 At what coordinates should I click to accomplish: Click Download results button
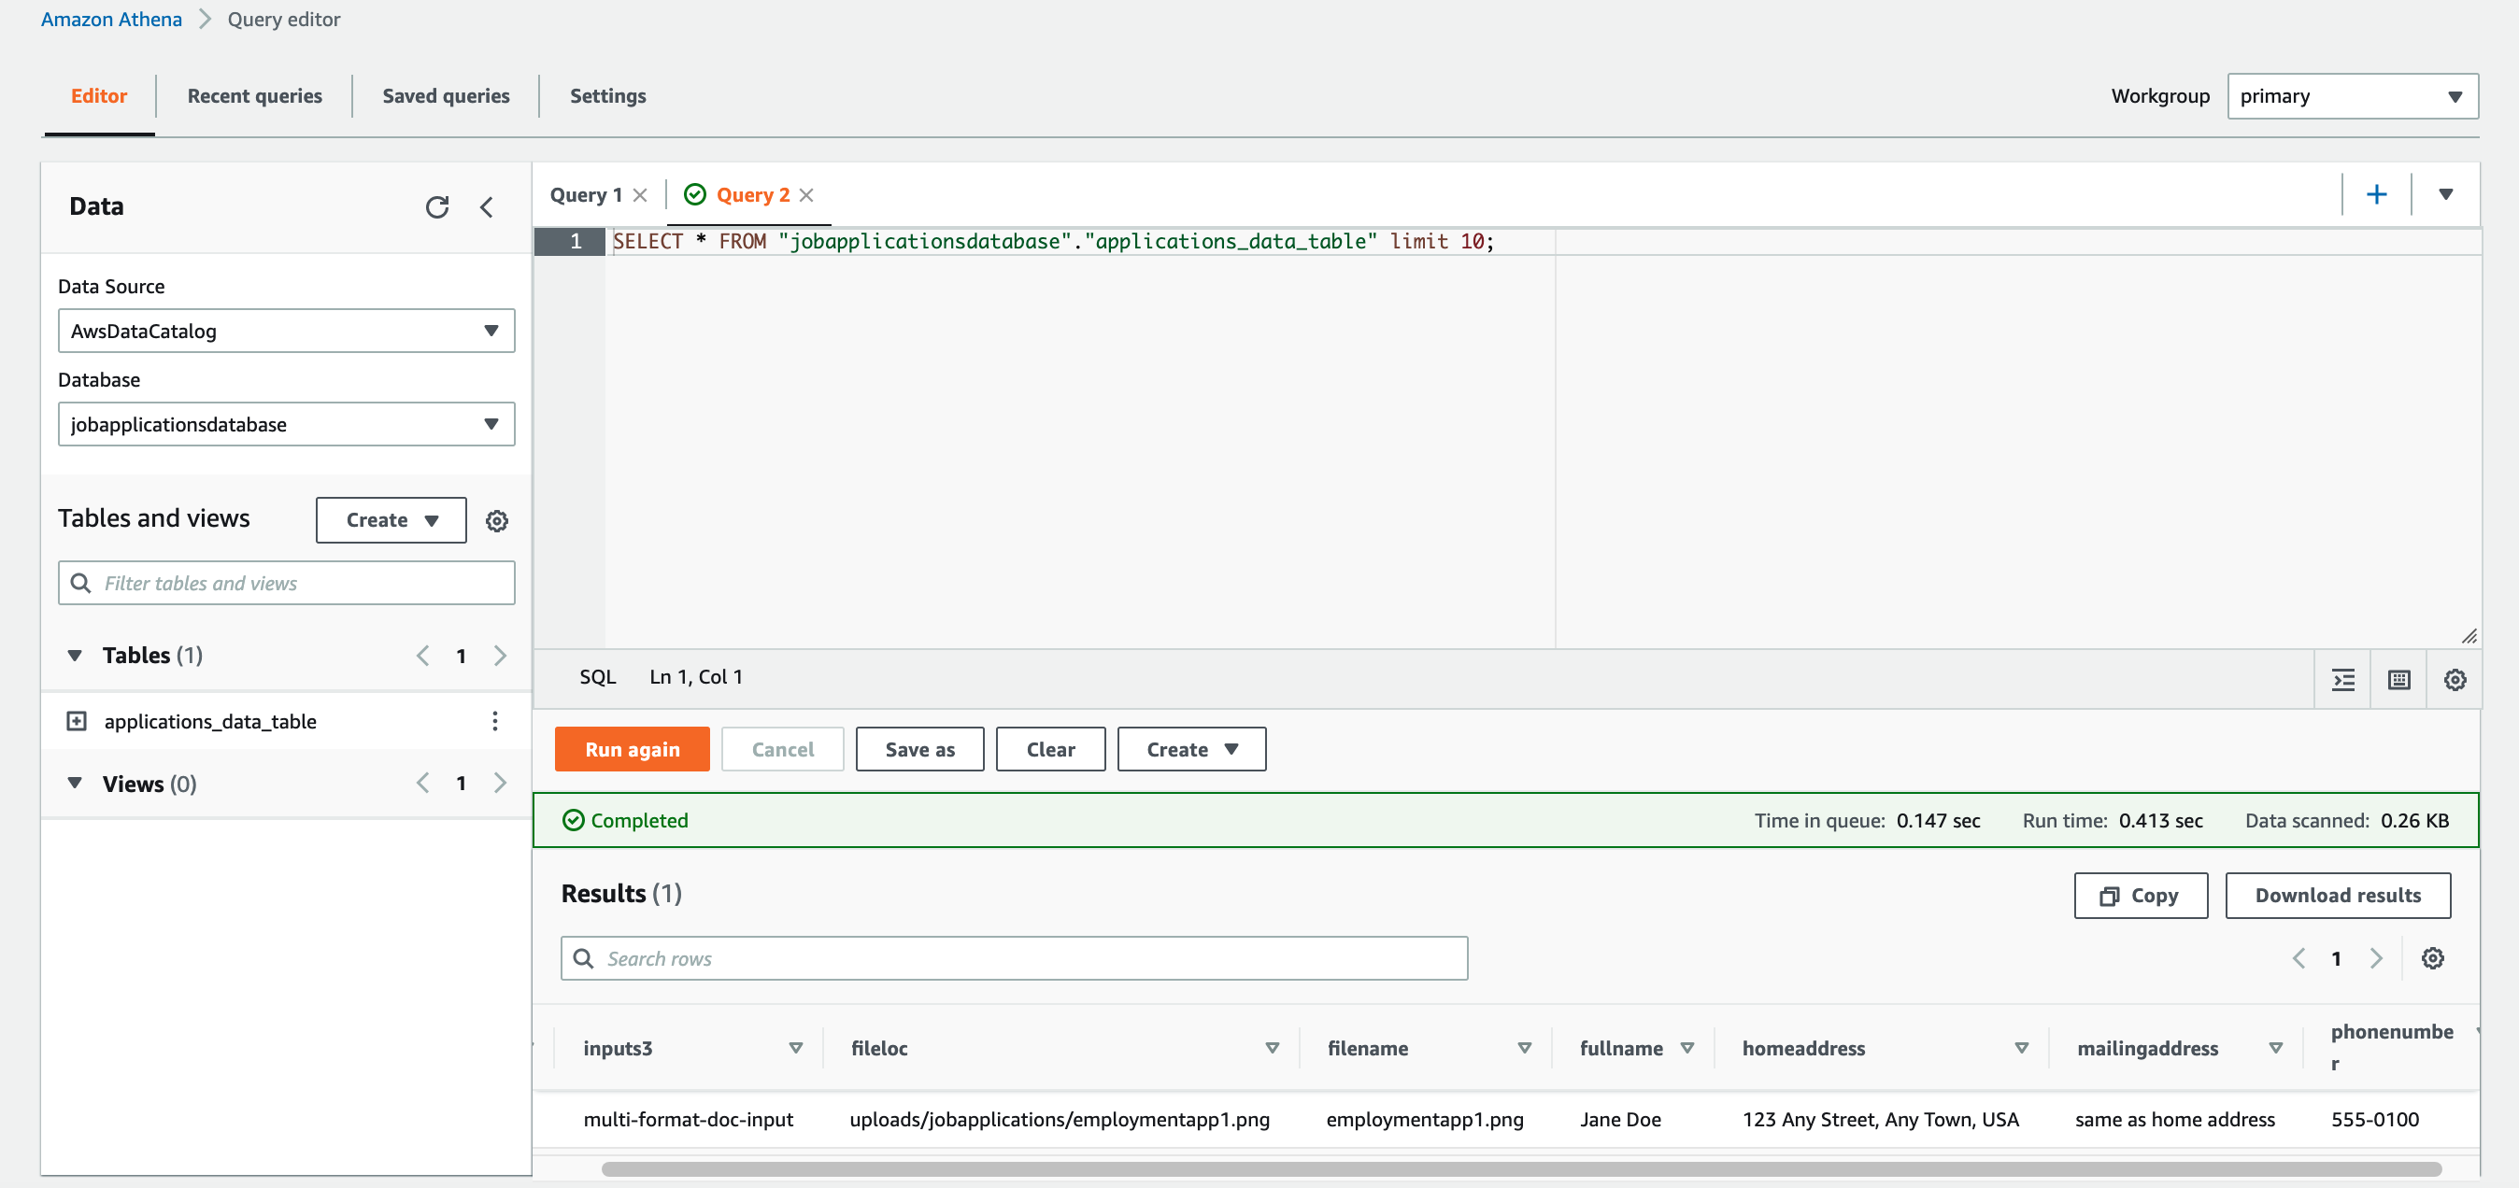(x=2337, y=895)
